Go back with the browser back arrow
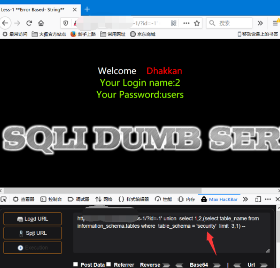Image resolution: width=280 pixels, height=268 pixels. [5, 23]
